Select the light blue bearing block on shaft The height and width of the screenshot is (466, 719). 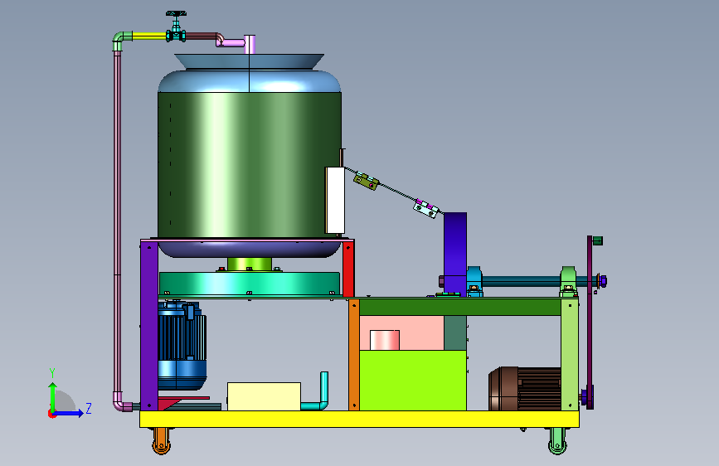474,281
